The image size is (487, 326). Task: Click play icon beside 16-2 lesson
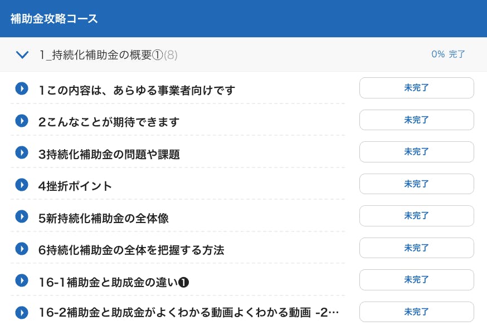pyautogui.click(x=22, y=312)
